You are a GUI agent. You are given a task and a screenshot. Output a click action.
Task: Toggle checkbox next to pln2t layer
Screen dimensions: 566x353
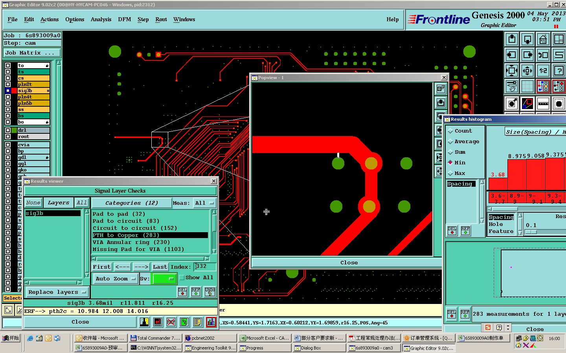pyautogui.click(x=8, y=84)
